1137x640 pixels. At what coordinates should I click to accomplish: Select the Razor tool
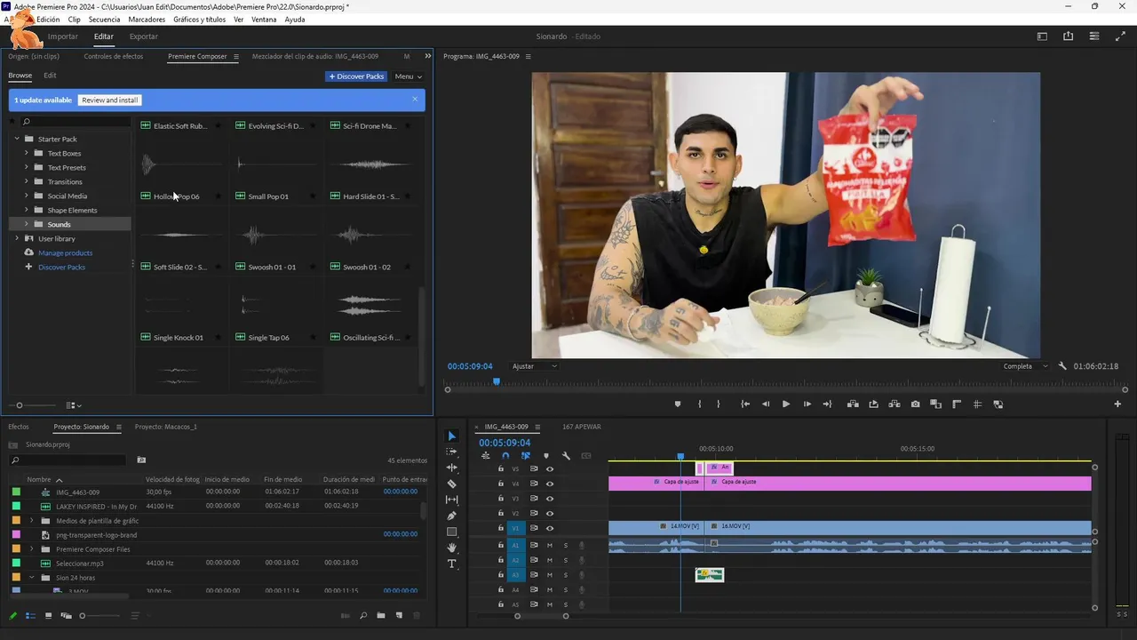[451, 484]
